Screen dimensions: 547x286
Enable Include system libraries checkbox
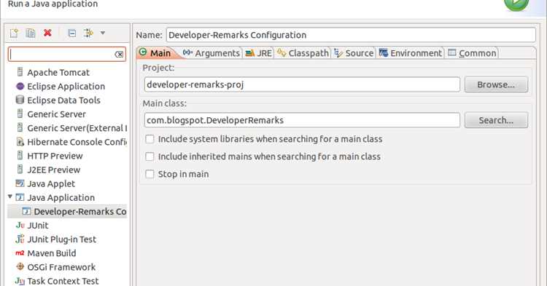[x=150, y=139]
